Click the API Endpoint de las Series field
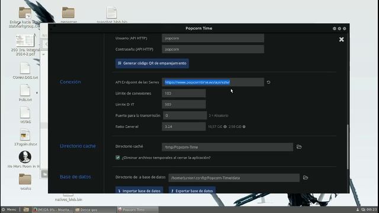379x213 pixels. [x=213, y=82]
